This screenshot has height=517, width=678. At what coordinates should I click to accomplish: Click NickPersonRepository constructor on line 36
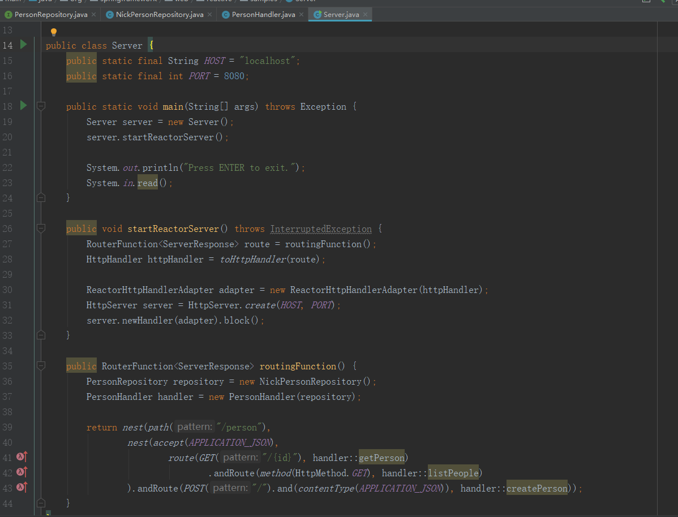pyautogui.click(x=310, y=381)
